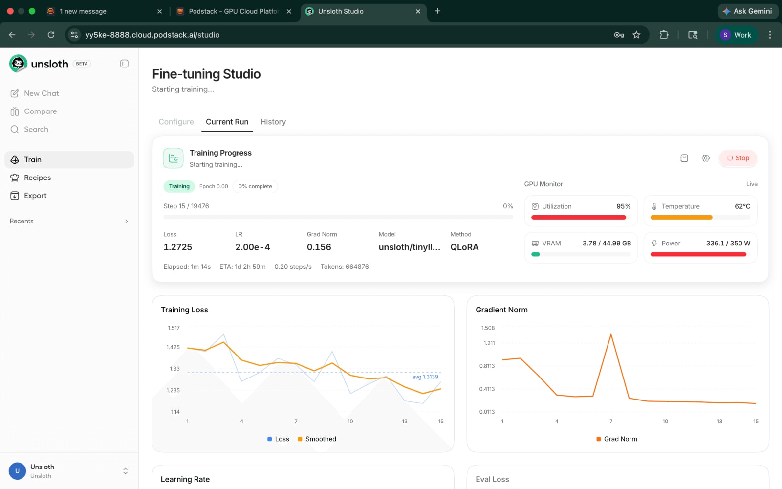The image size is (782, 489).
Task: Click the unsloth sloth logo
Action: (18, 64)
